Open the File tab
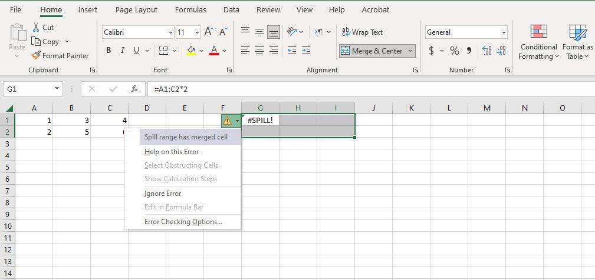Viewport: 595px width, 280px height. (x=15, y=10)
